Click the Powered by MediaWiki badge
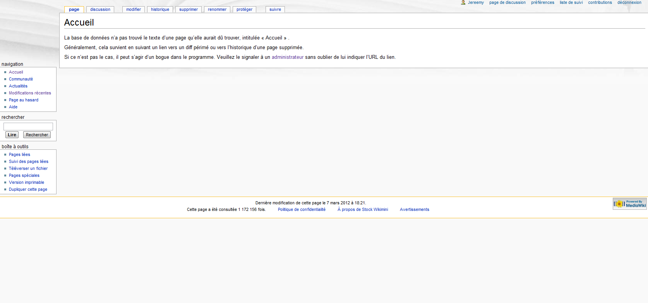The width and height of the screenshot is (648, 303). [629, 204]
